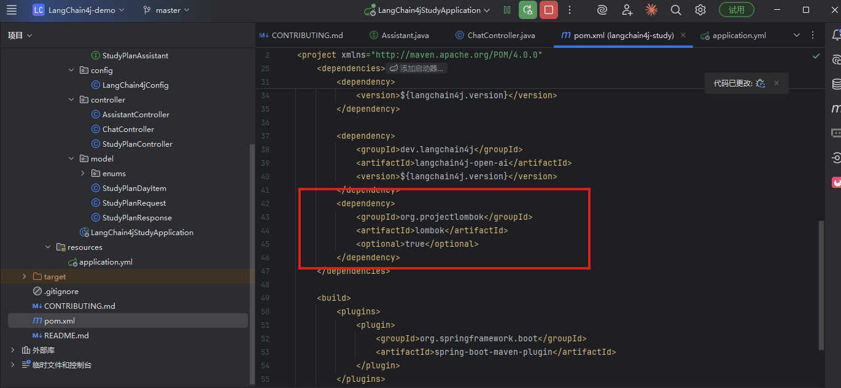Open run configuration LangChain4jStudyApplication dropdown

tap(427, 10)
